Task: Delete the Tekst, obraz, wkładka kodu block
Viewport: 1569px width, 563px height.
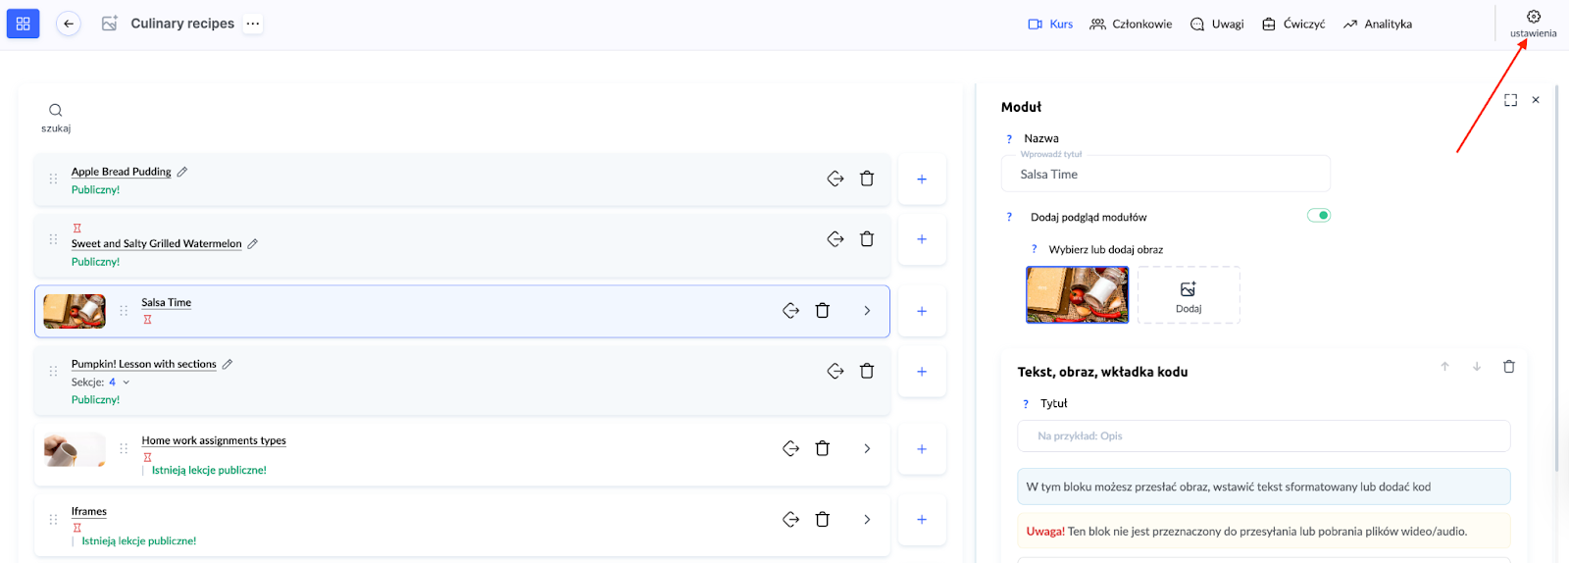Action: (x=1508, y=367)
